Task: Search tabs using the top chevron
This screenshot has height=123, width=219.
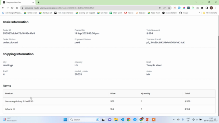Action: 196,2
